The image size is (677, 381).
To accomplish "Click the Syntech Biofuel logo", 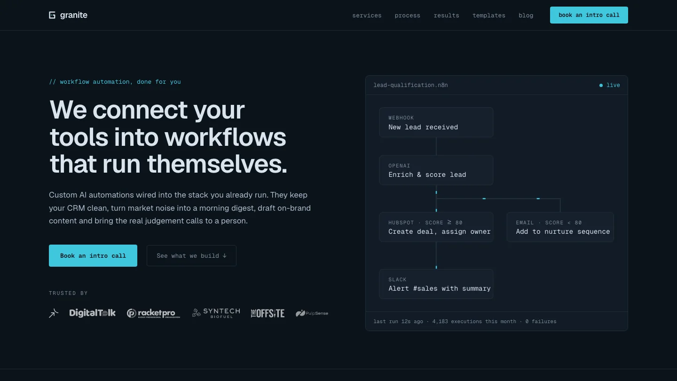I will click(x=216, y=313).
